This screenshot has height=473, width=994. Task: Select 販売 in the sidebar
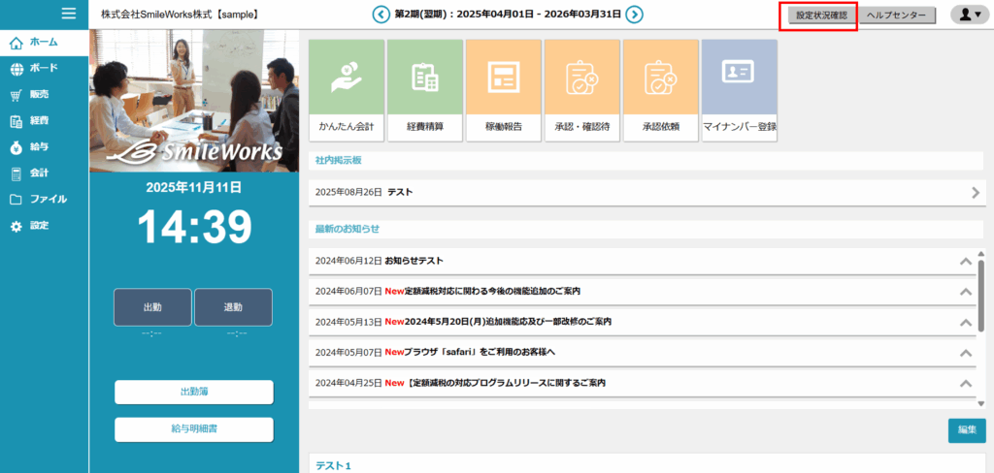click(x=39, y=95)
